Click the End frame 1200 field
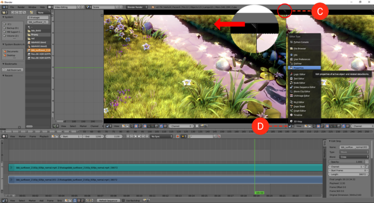Screen dimensions: 374x203 point(93,136)
